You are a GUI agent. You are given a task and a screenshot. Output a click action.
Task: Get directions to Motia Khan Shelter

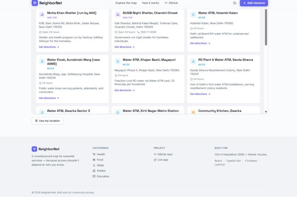point(49,47)
